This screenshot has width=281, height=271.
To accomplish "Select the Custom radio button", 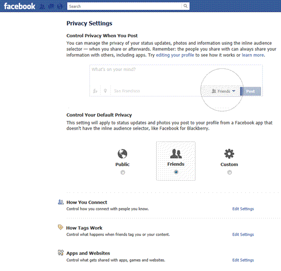I will click(x=229, y=173).
